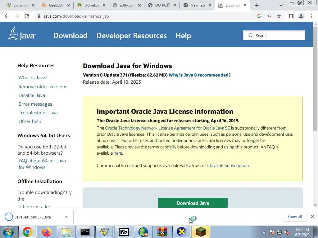Click the green Download Java button
Screen dimensions: 318x238
coord(193,203)
